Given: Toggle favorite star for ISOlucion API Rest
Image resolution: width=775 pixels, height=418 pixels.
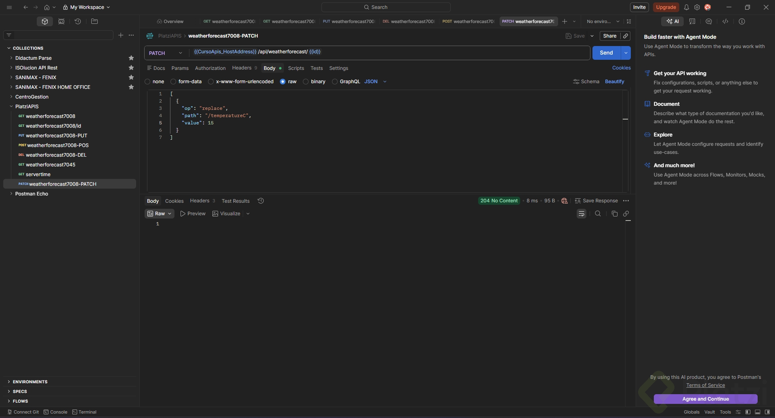Looking at the screenshot, I should 131,68.
